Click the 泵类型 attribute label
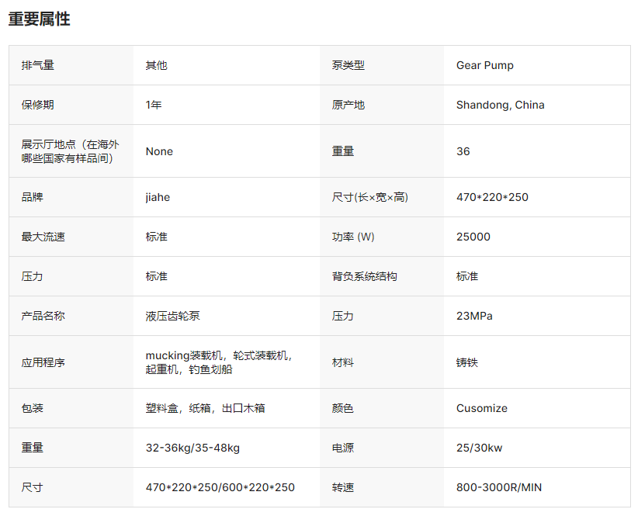The image size is (638, 516). 348,65
